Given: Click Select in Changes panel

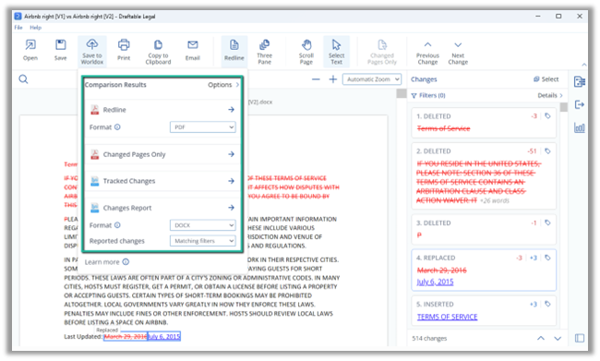Looking at the screenshot, I should [546, 79].
